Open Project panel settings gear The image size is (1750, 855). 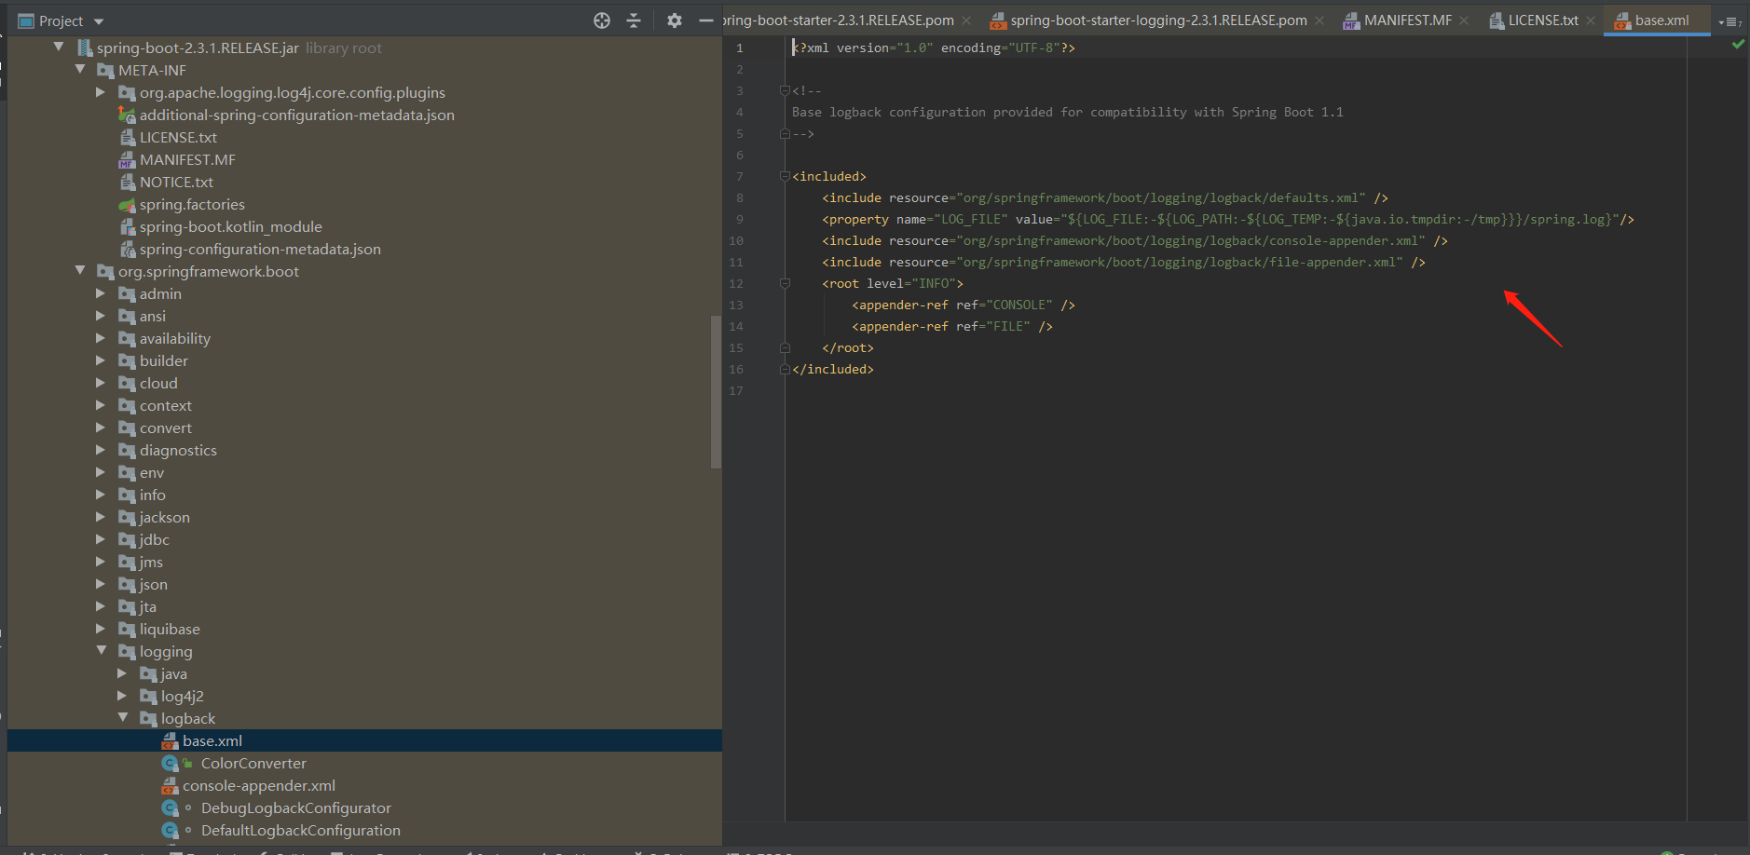[675, 20]
